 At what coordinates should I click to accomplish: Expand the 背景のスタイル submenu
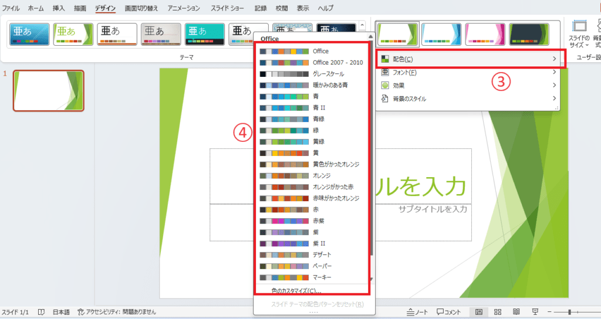[x=468, y=99]
